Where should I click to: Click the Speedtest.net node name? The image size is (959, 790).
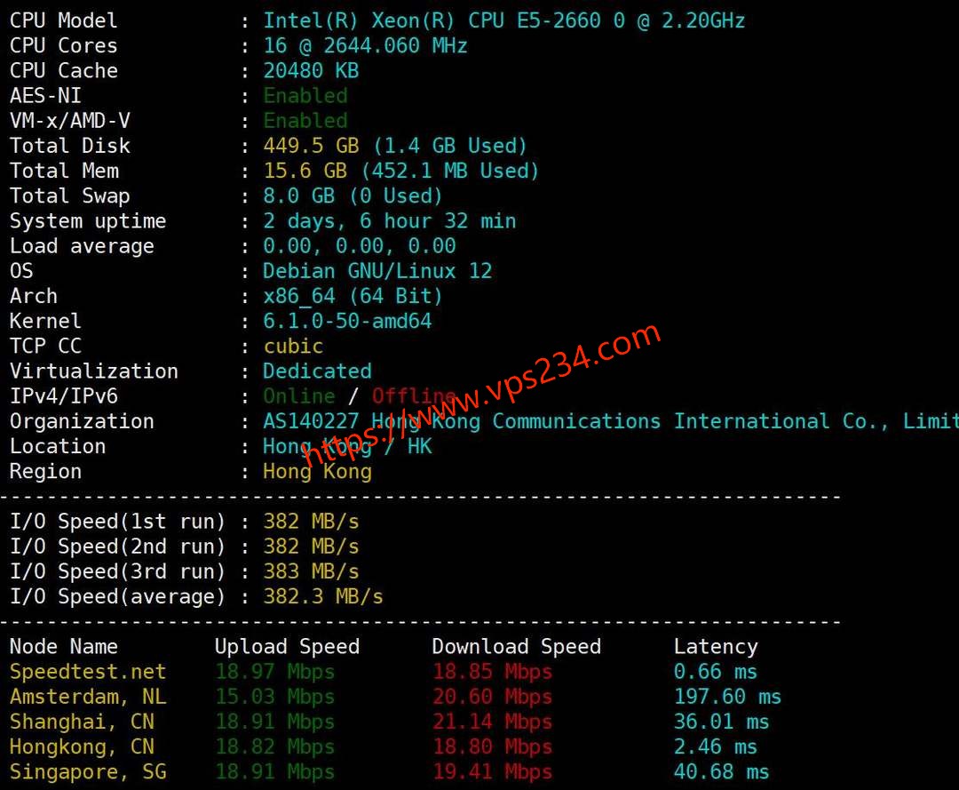87,671
